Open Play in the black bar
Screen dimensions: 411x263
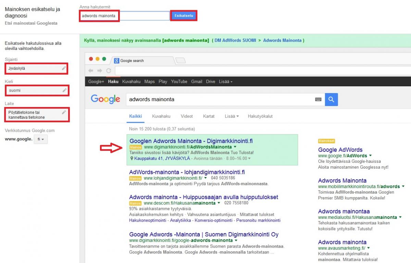point(163,82)
